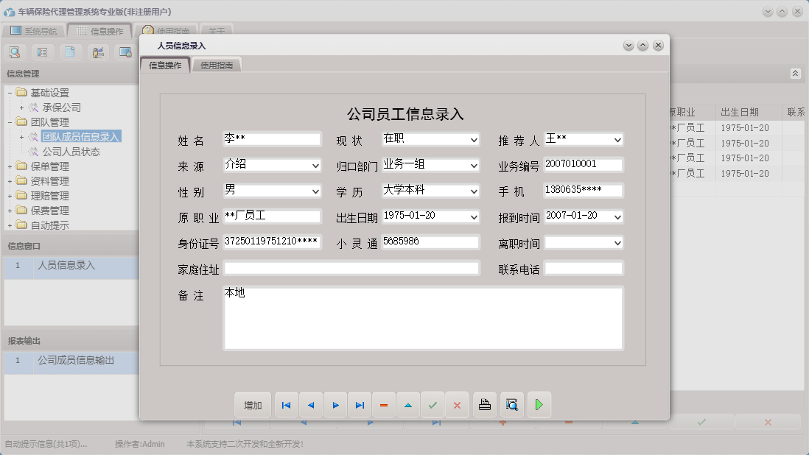Edit record using blue triangle icon
809x455 pixels.
408,404
